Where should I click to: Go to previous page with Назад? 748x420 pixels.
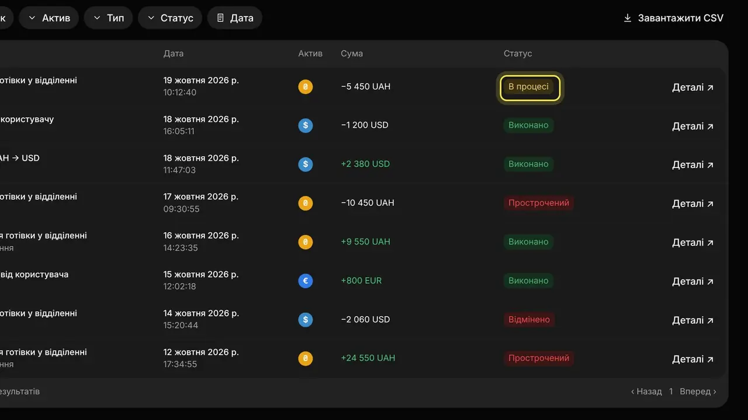click(646, 391)
